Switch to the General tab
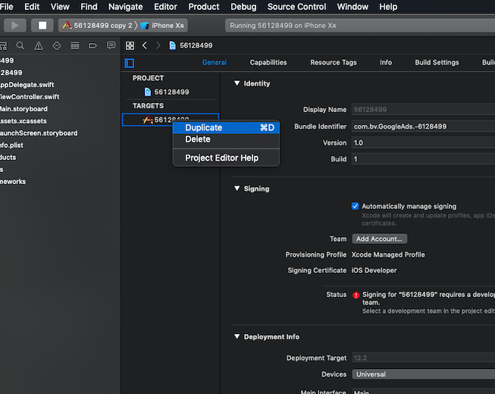 coord(215,62)
